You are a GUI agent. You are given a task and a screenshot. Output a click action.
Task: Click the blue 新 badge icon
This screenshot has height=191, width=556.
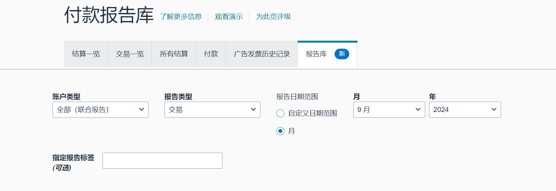point(342,54)
